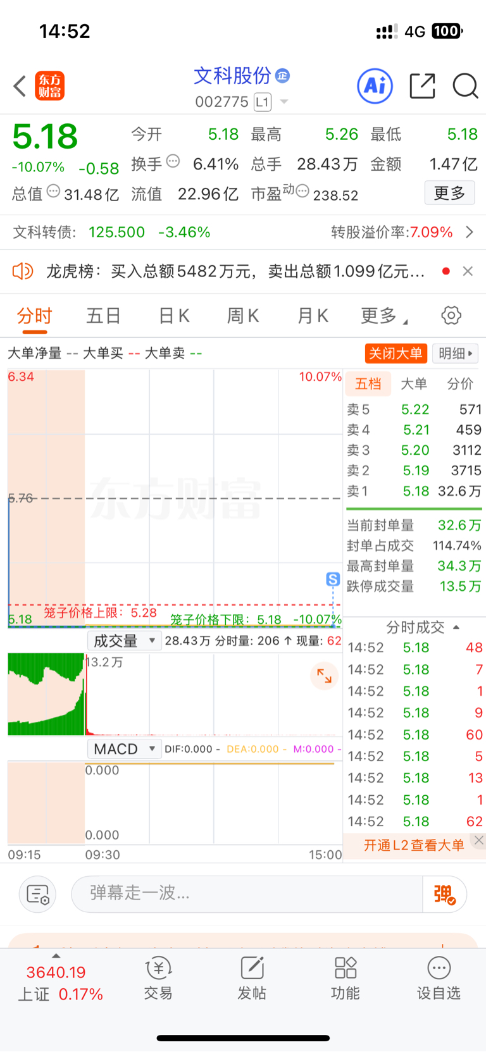Open the 东方财富 logo icon
The height and width of the screenshot is (1052, 486).
49,86
